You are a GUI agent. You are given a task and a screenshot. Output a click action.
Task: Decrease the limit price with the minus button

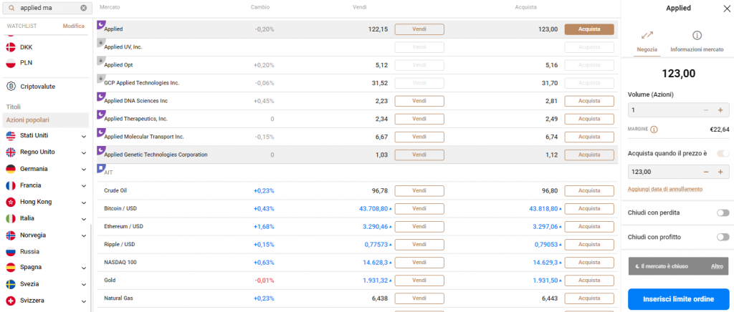706,172
